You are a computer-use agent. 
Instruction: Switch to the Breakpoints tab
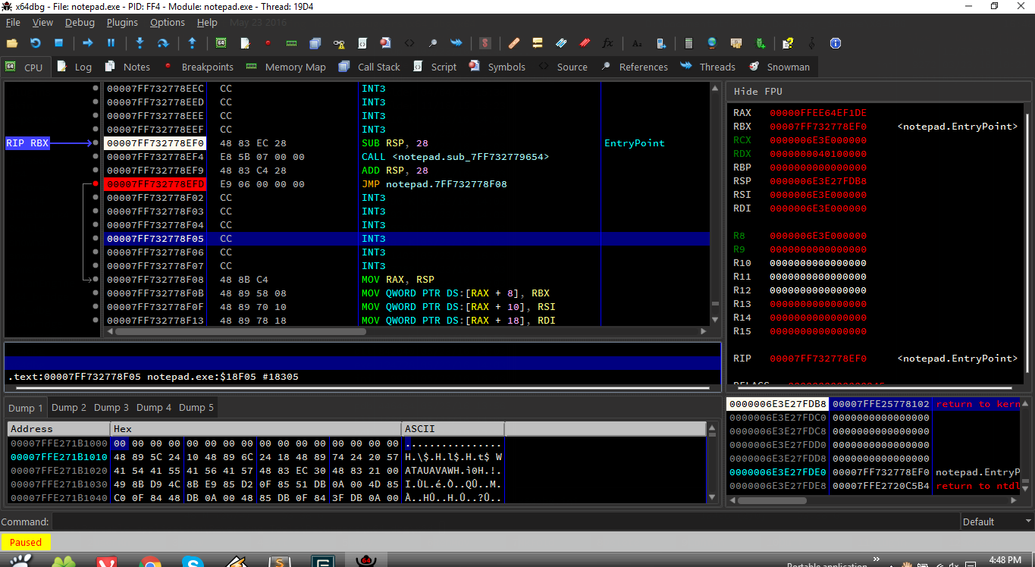point(198,67)
